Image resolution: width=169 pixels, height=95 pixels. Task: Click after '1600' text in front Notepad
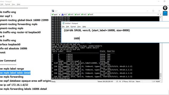[x=80, y=38]
